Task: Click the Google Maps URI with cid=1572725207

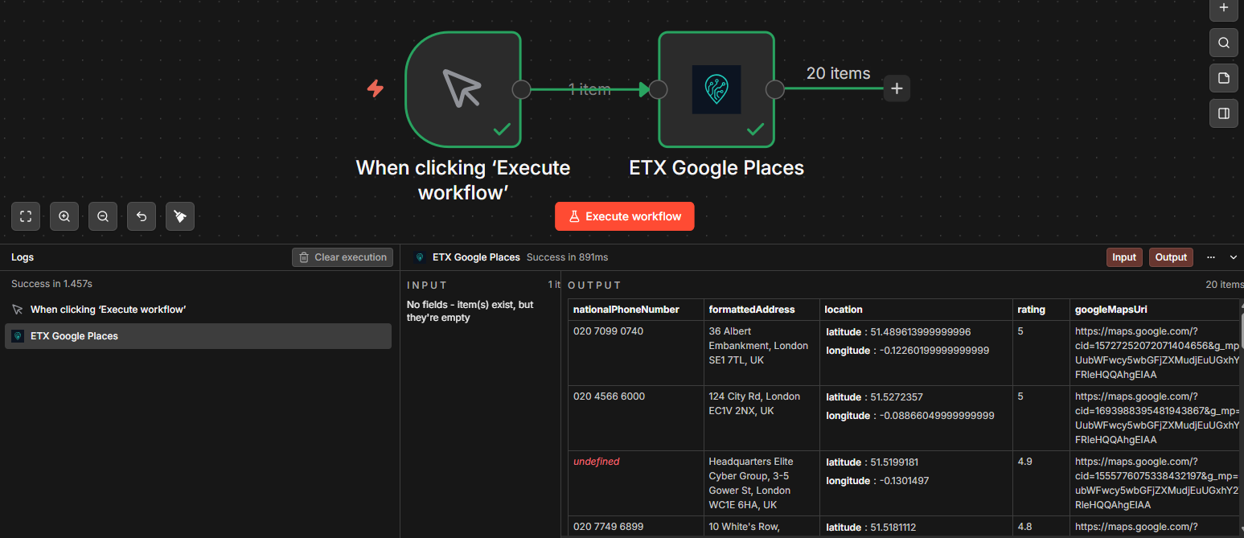Action: pyautogui.click(x=1157, y=353)
